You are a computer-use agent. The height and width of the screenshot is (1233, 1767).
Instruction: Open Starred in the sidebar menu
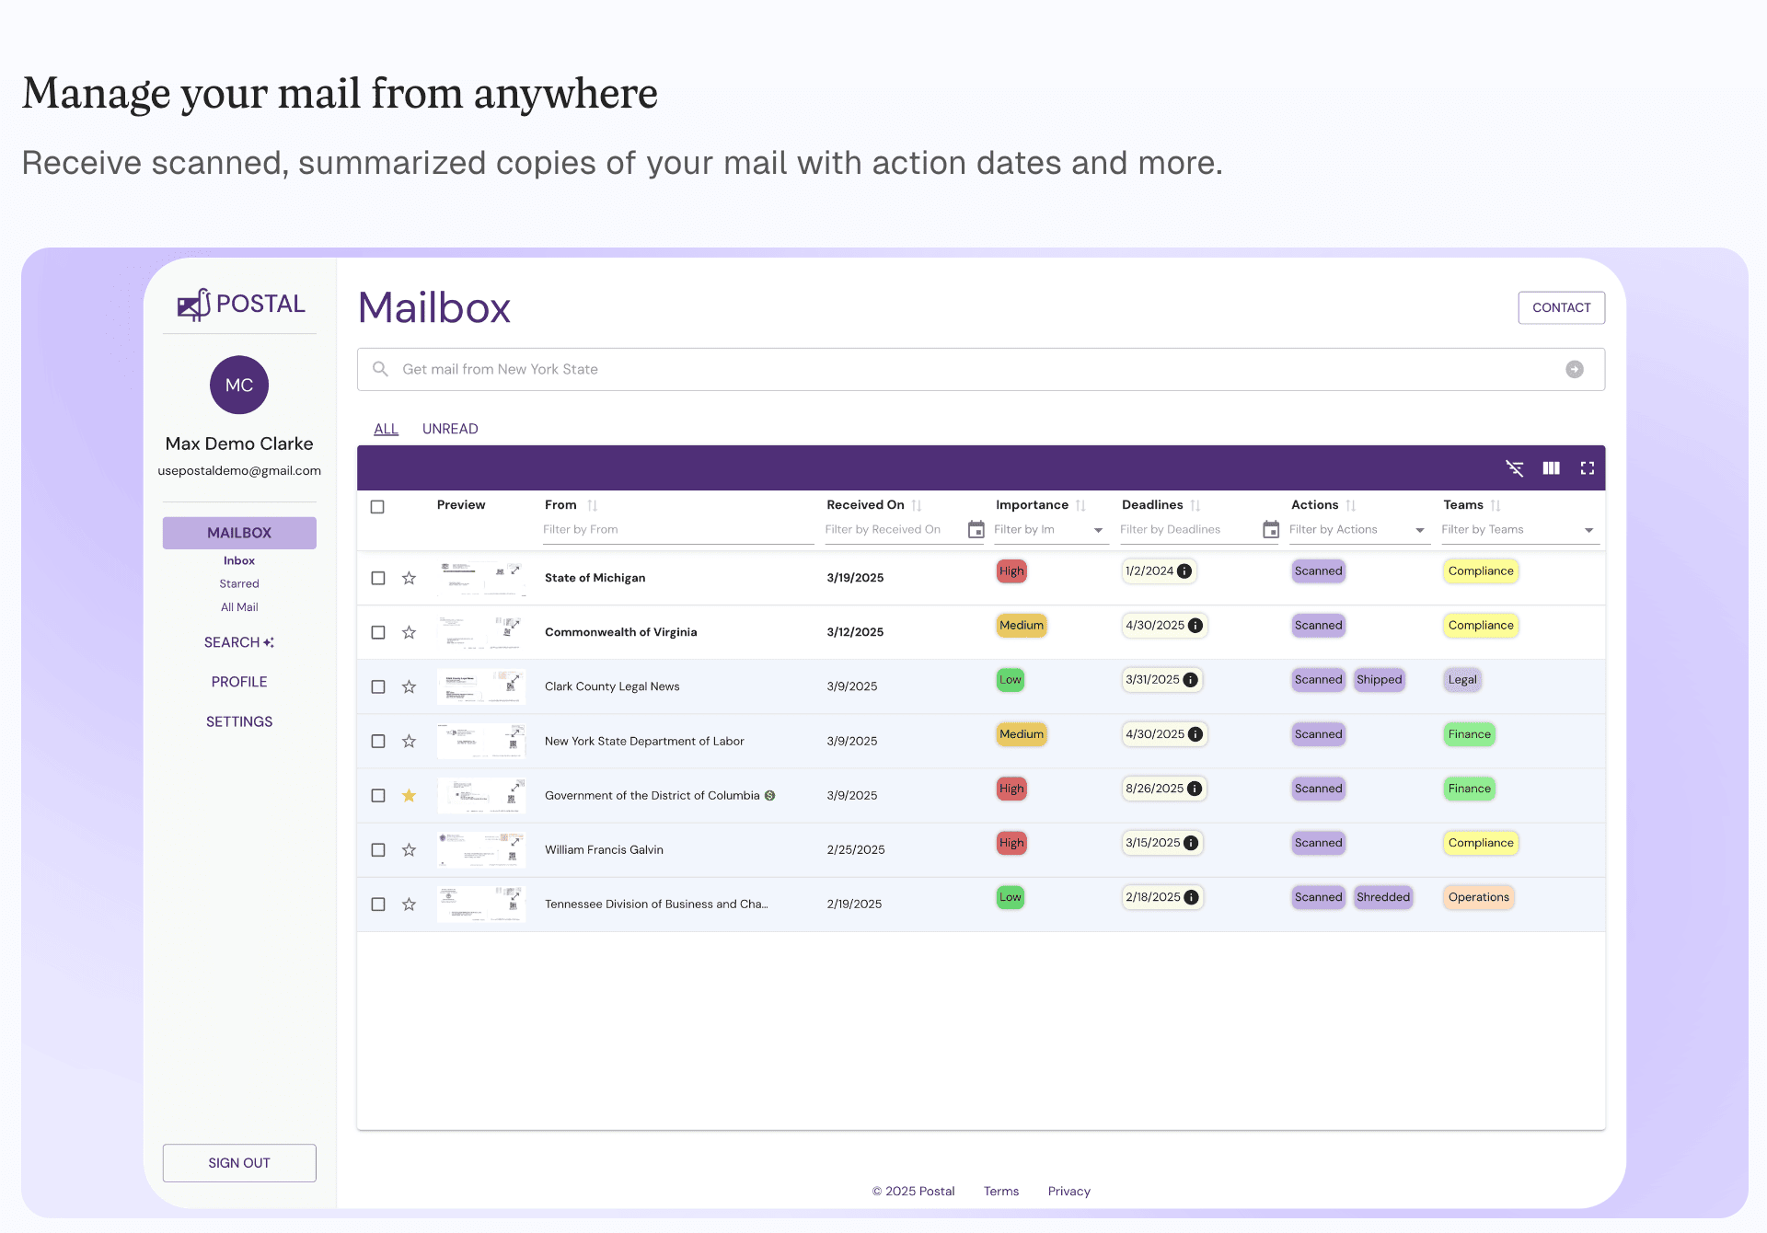pos(238,583)
